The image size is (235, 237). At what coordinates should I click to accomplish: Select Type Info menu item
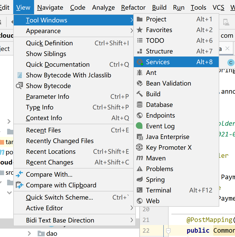point(74,107)
